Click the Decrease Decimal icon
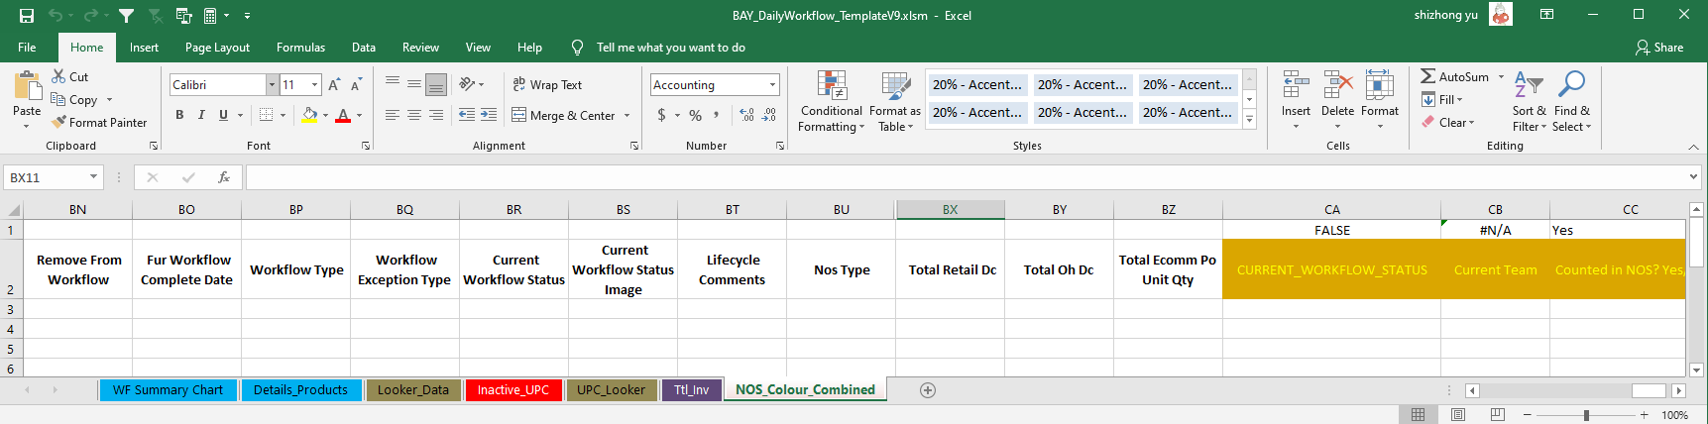Image resolution: width=1708 pixels, height=424 pixels. (769, 115)
